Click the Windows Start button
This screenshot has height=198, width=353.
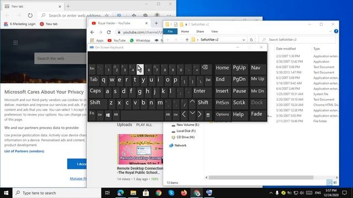point(6,193)
